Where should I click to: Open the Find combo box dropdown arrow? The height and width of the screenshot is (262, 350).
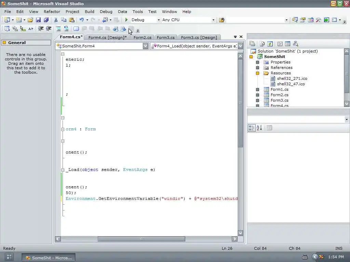(x=287, y=20)
